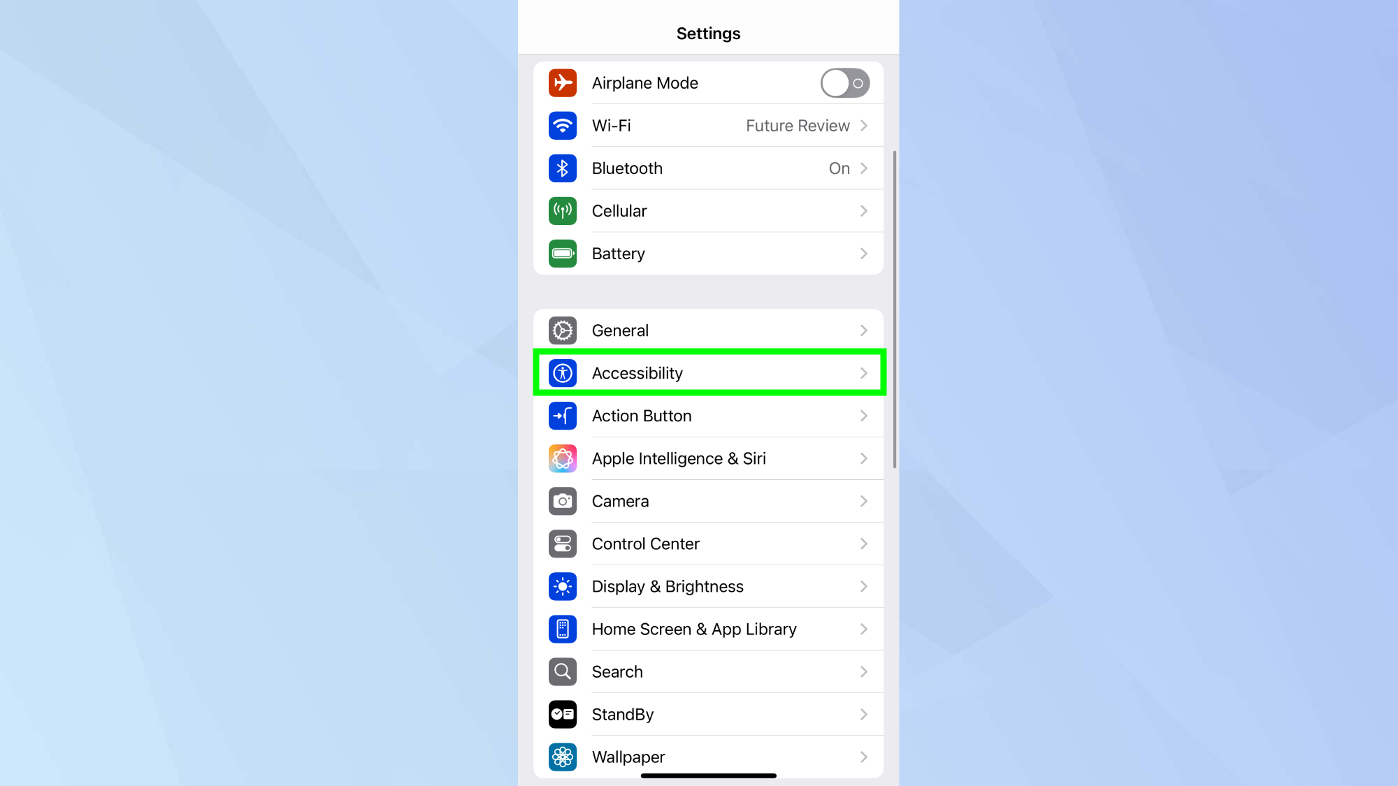Image resolution: width=1398 pixels, height=786 pixels.
Task: Open the Accessibility settings
Action: coord(709,373)
